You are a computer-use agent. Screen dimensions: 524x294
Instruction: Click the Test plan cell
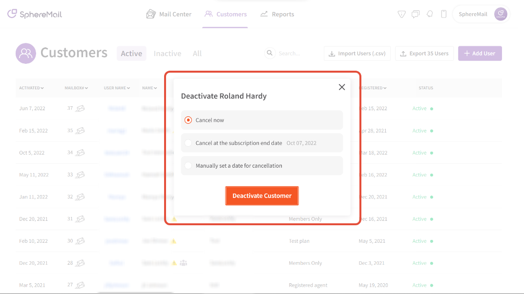point(299,241)
